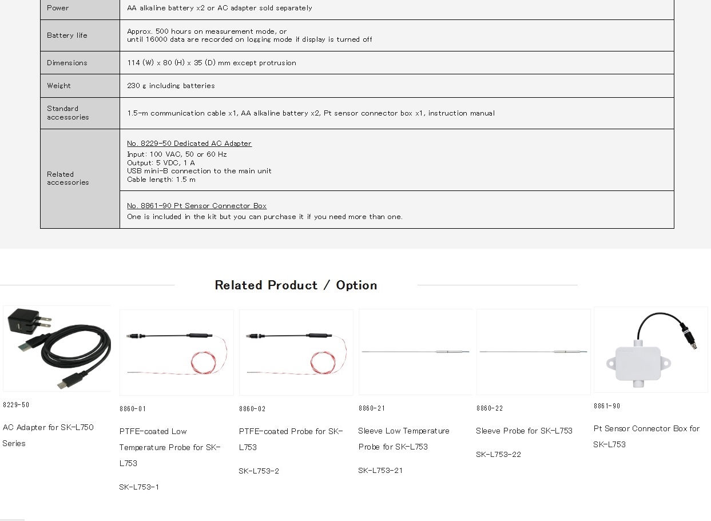Click the 'One is included in the kit' note
The image size is (711, 521).
(265, 217)
